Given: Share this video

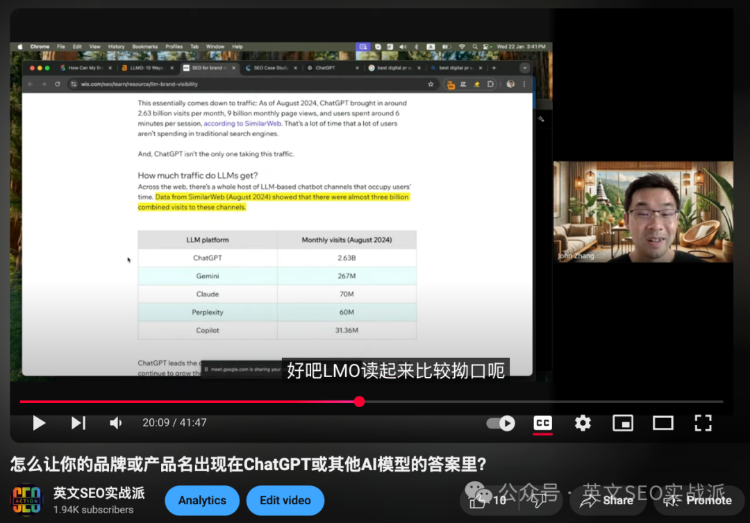Looking at the screenshot, I should (608, 501).
